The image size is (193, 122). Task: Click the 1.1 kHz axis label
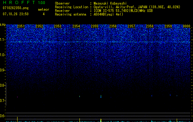click(2, 40)
